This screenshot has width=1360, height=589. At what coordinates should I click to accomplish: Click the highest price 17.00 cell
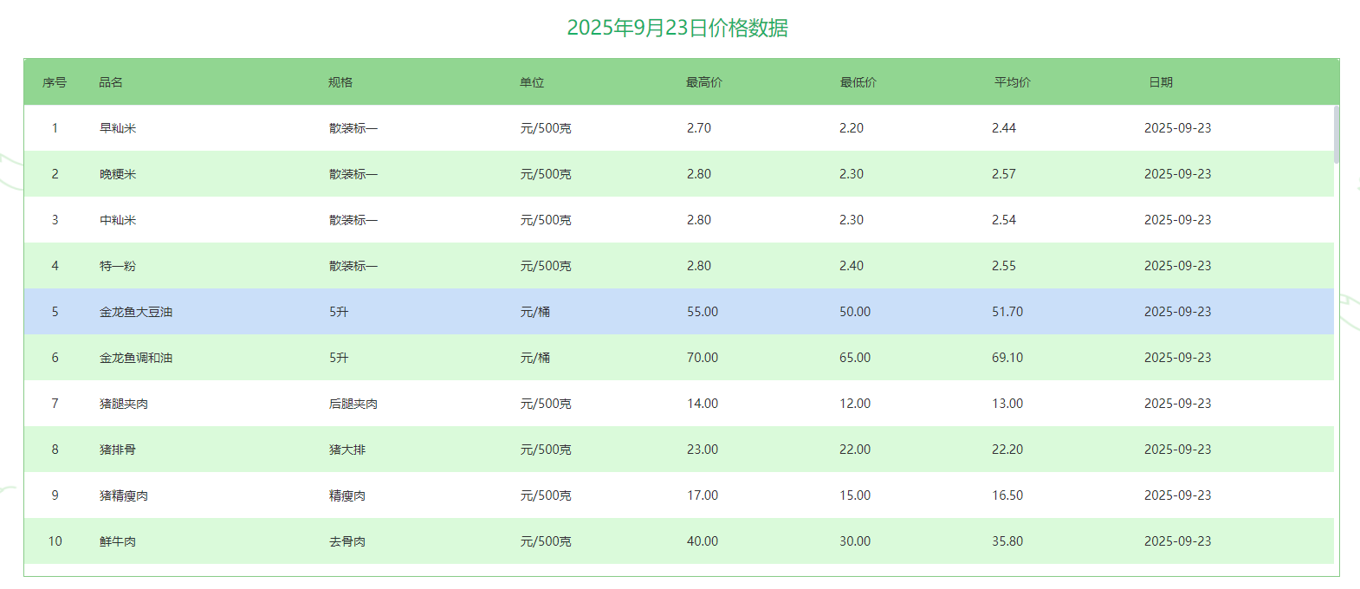pyautogui.click(x=703, y=495)
